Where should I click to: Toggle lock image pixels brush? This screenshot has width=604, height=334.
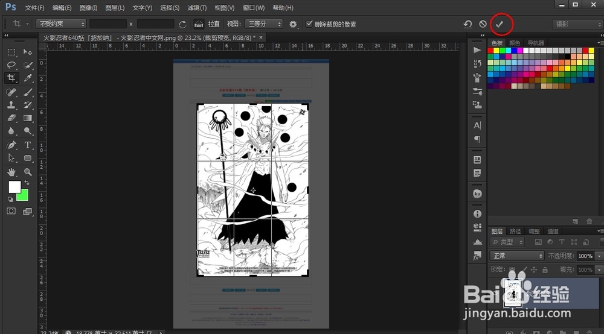pos(524,270)
